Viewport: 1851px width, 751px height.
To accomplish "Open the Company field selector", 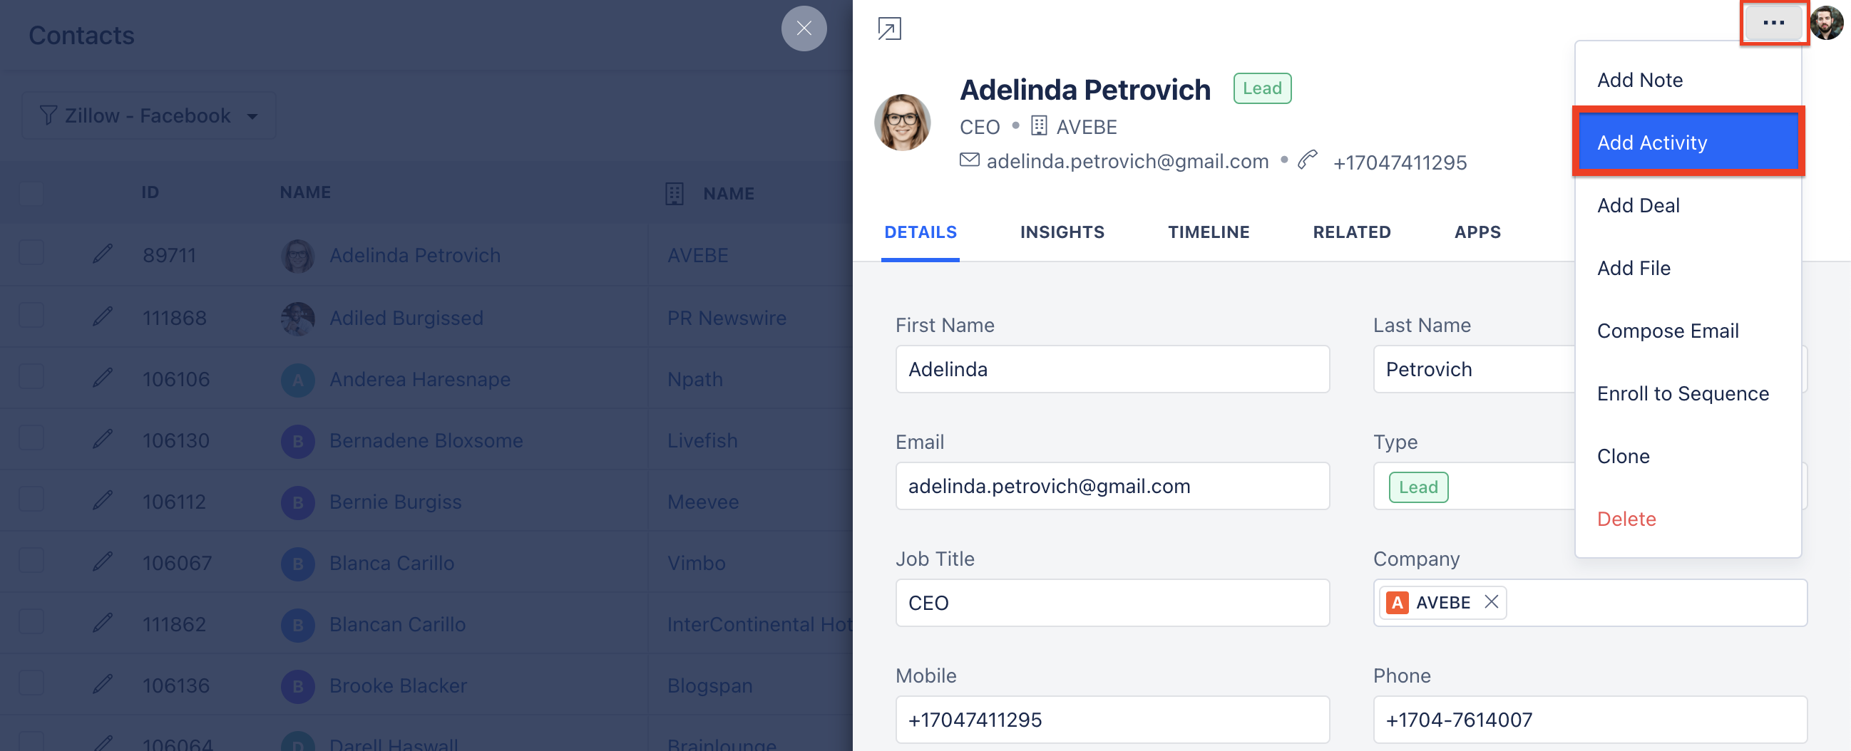I will tap(1589, 602).
